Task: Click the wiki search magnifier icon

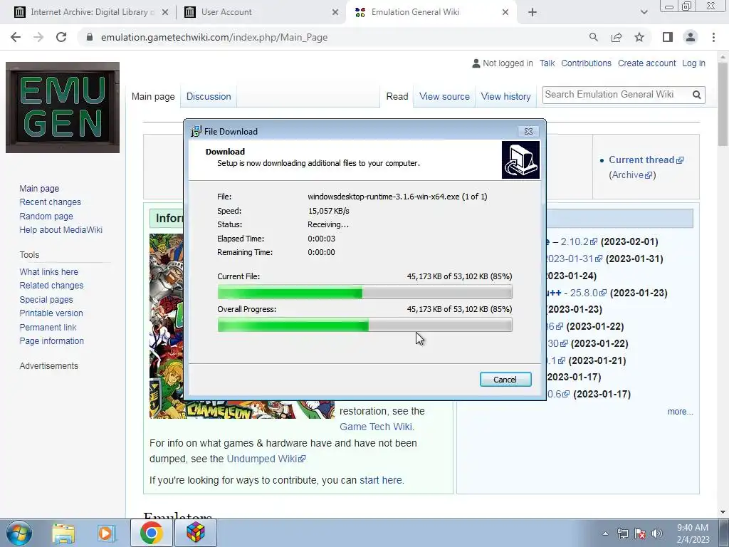Action: 696,95
